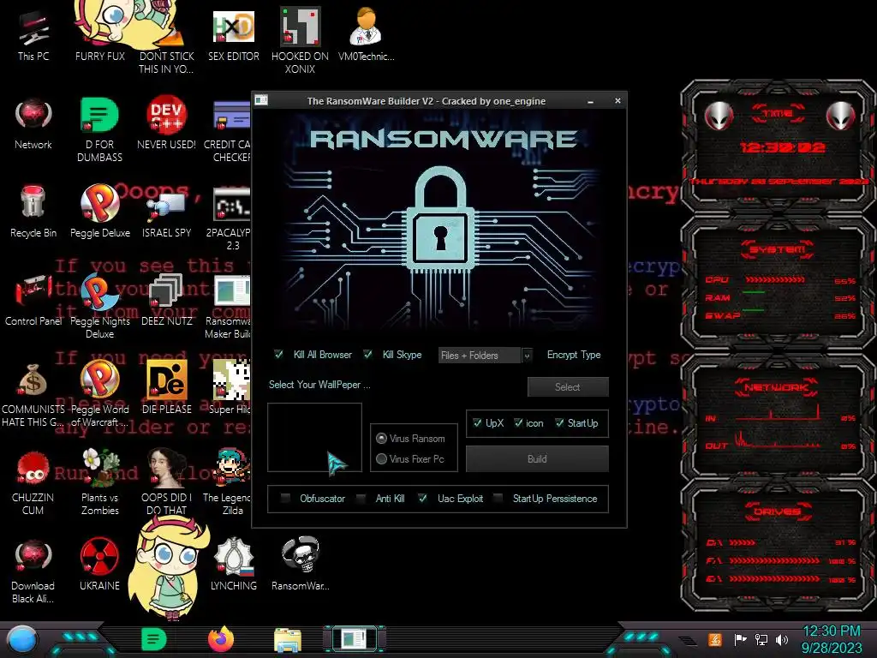This screenshot has height=658, width=877.
Task: Open the VM0Technic desktop shortcut
Action: [366, 36]
